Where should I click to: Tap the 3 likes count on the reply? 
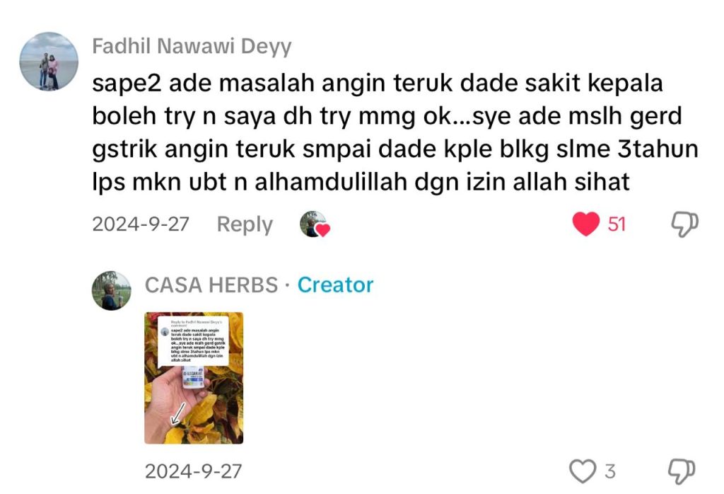tap(610, 471)
